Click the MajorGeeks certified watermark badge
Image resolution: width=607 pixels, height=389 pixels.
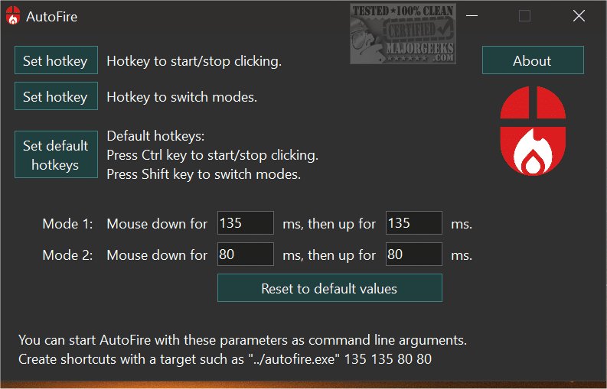pyautogui.click(x=402, y=34)
